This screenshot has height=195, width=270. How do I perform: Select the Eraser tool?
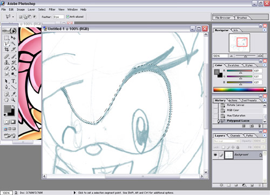(6, 68)
